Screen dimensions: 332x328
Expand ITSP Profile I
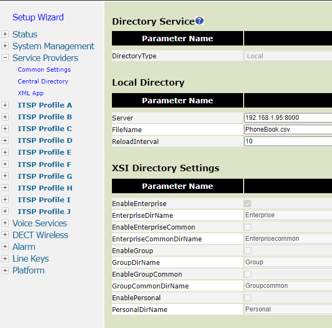tap(5, 200)
